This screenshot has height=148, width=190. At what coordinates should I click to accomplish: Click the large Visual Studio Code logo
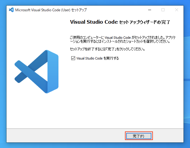tap(37, 72)
